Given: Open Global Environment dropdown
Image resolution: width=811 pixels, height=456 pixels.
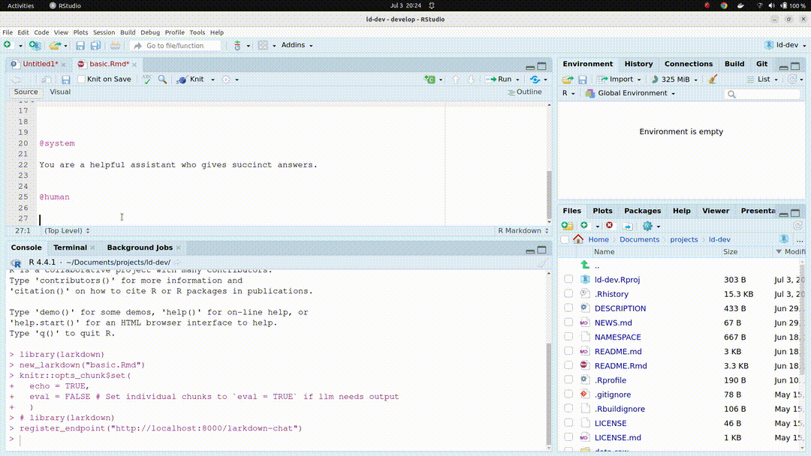Looking at the screenshot, I should pyautogui.click(x=631, y=94).
